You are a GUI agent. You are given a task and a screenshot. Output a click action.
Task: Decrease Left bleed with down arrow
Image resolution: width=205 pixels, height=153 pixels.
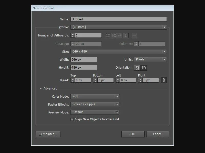(x=118, y=81)
